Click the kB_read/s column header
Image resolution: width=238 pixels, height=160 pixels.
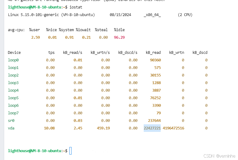click(x=72, y=53)
